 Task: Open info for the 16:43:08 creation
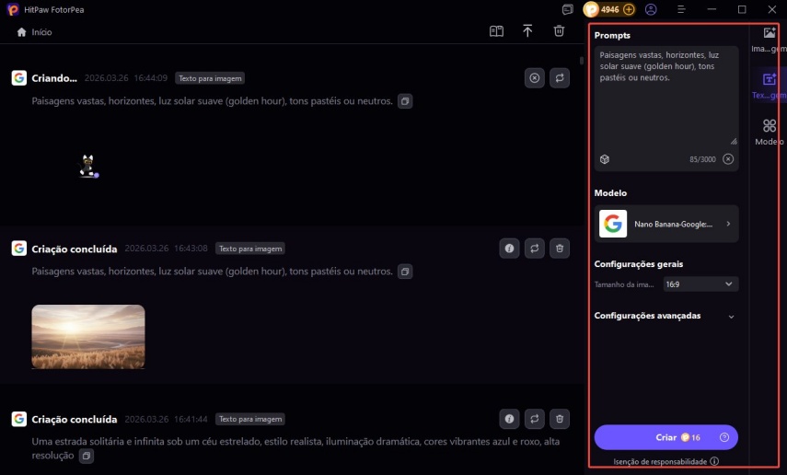(509, 249)
